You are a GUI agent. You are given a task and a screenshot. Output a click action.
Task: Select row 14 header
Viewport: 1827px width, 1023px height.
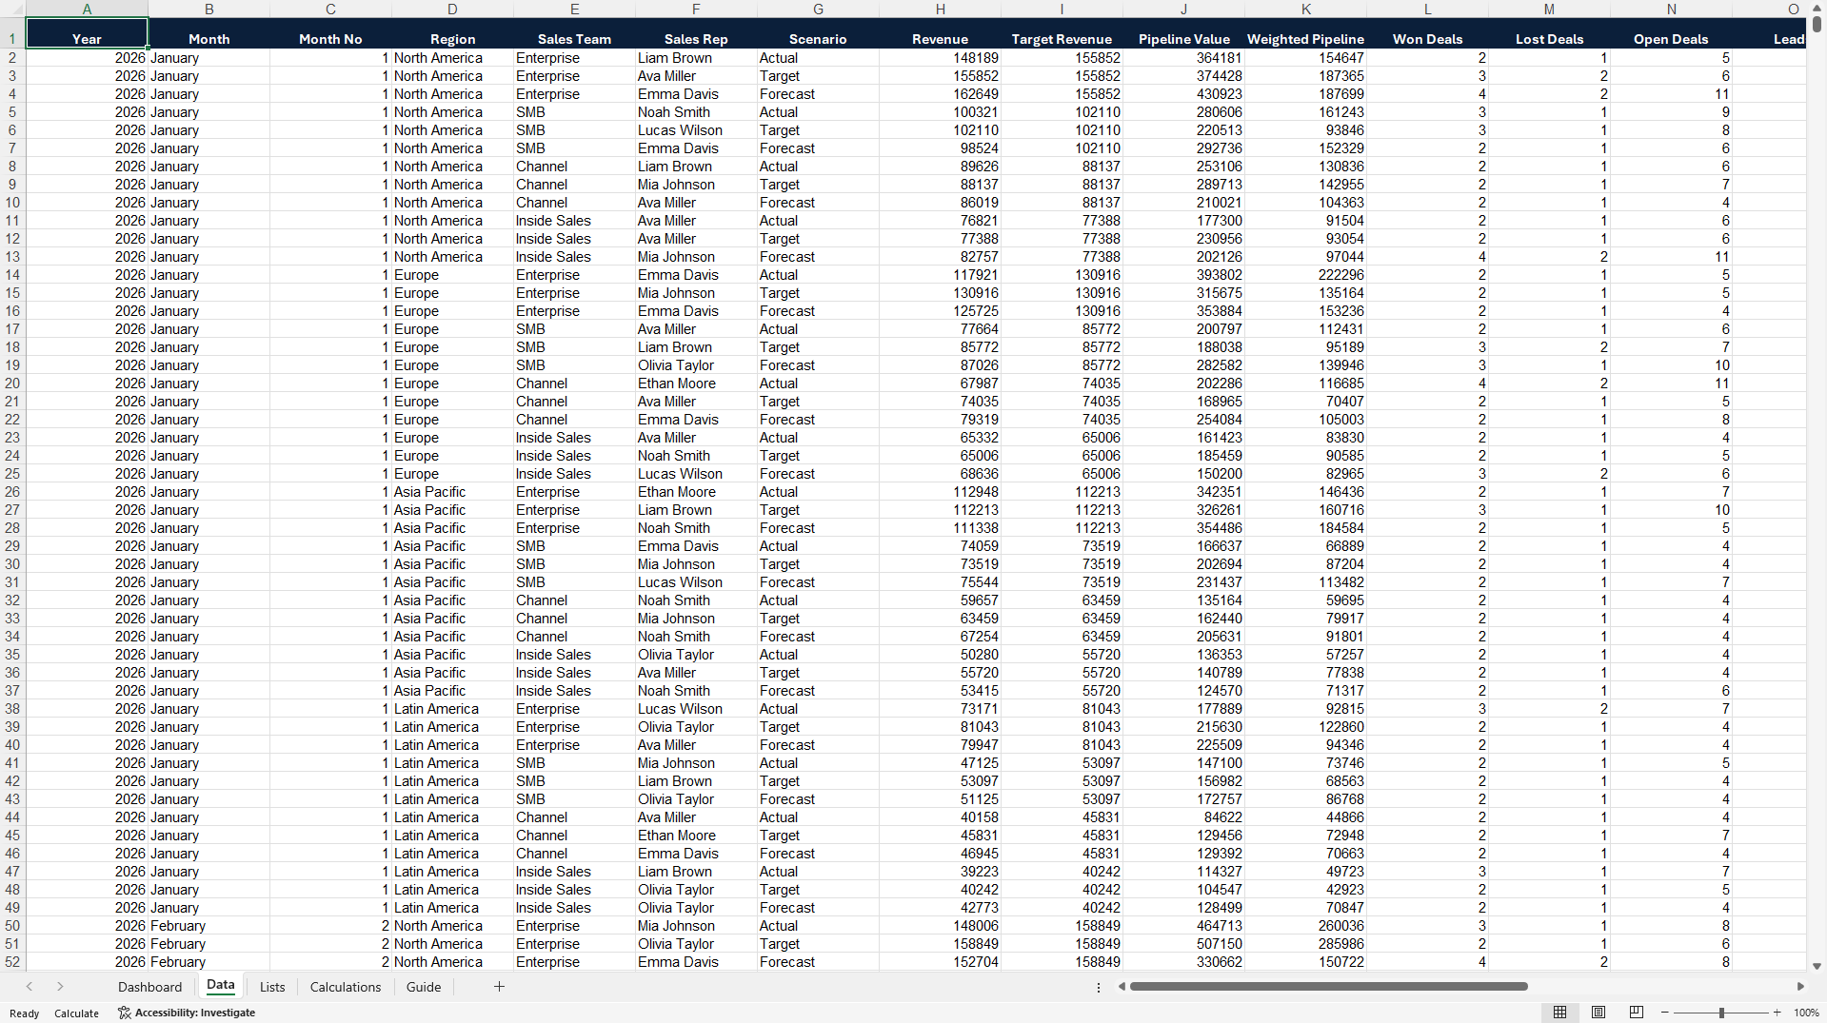[x=12, y=275]
